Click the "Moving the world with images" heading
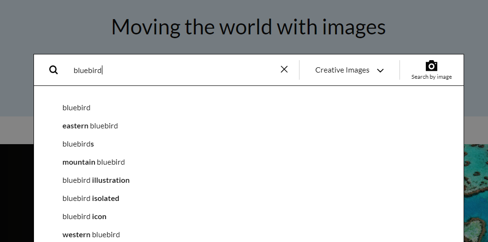Screen dimensions: 488x242 [248, 27]
